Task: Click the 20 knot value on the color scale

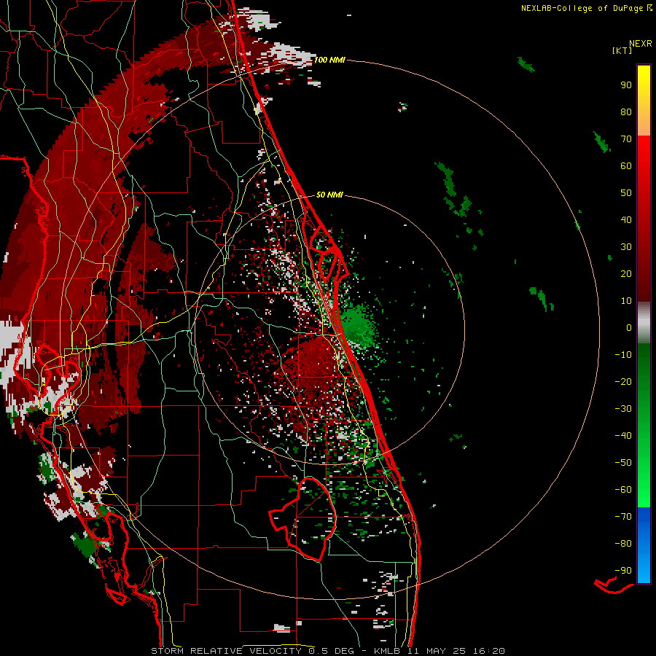Action: coord(626,273)
